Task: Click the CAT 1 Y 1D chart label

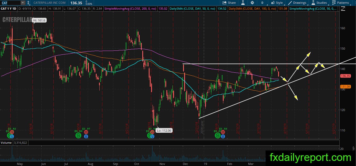Action: [x=8, y=9]
